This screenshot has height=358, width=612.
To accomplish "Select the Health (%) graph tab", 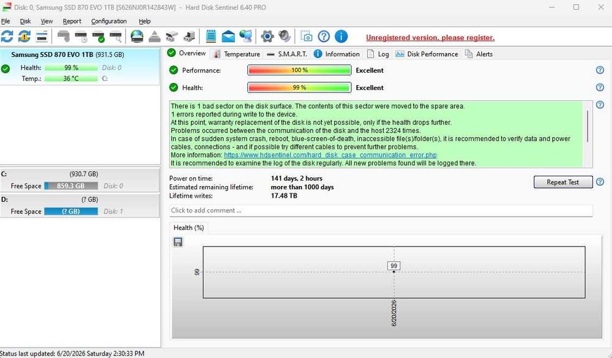I will tap(189, 228).
